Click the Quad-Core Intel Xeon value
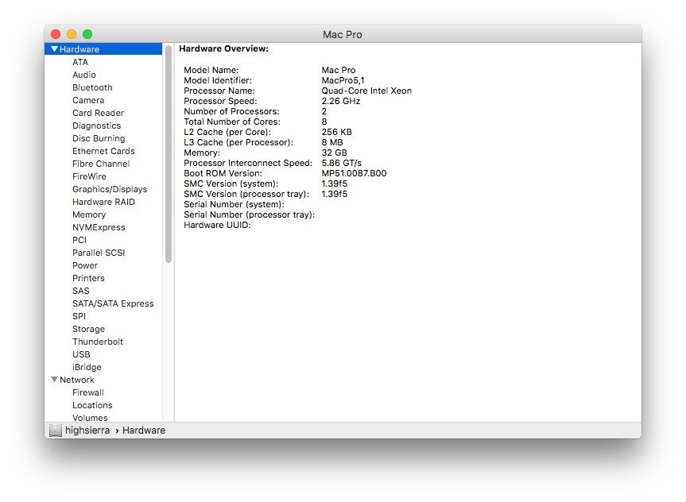The width and height of the screenshot is (686, 502). point(366,91)
